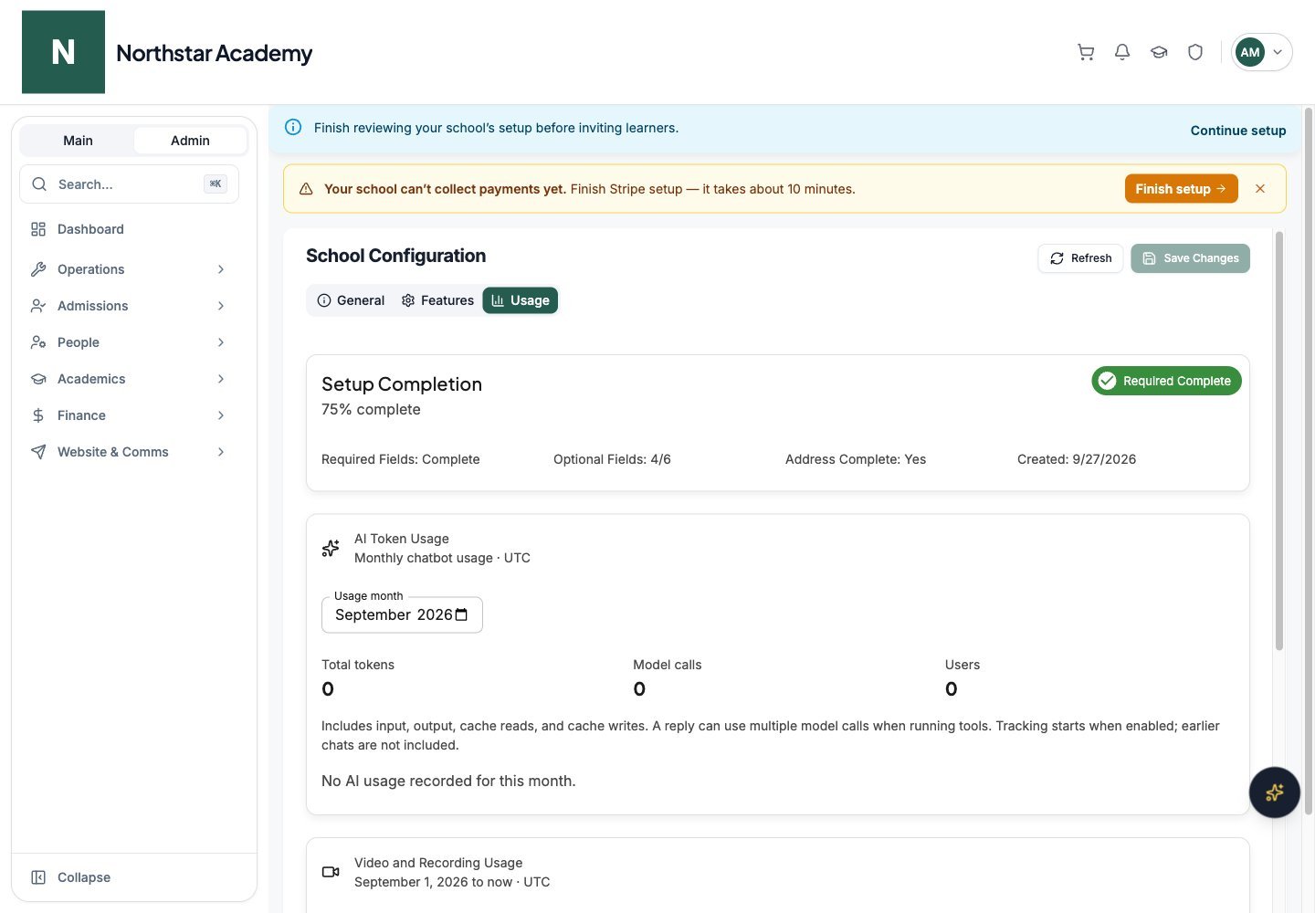Refresh the School Configuration
Image resolution: width=1315 pixels, height=913 pixels.
tap(1080, 258)
